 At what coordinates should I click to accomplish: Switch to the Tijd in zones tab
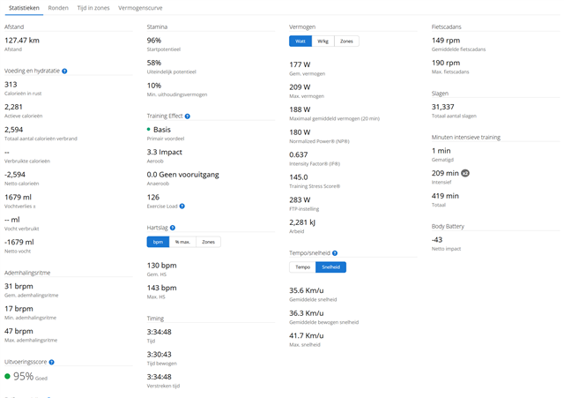click(93, 7)
